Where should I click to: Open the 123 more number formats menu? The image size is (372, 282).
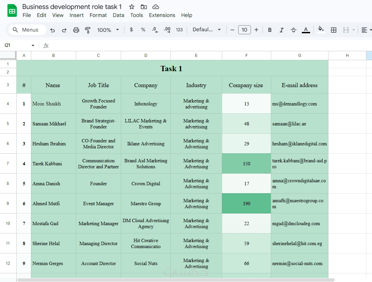pos(179,30)
